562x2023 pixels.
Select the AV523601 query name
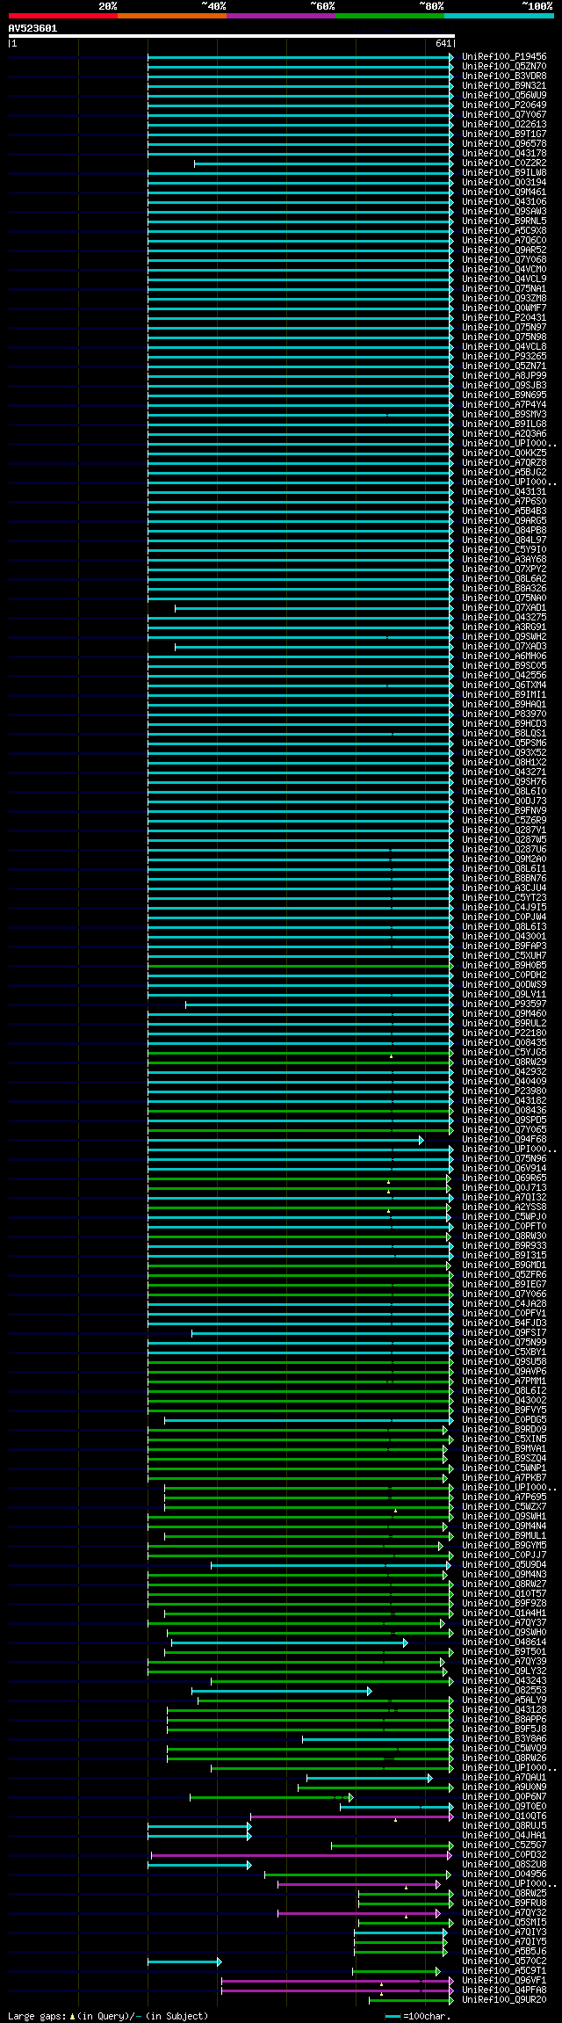32,28
